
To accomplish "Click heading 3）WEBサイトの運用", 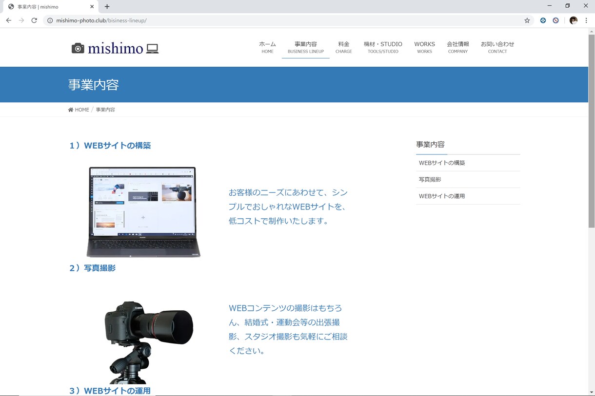I will [x=110, y=391].
